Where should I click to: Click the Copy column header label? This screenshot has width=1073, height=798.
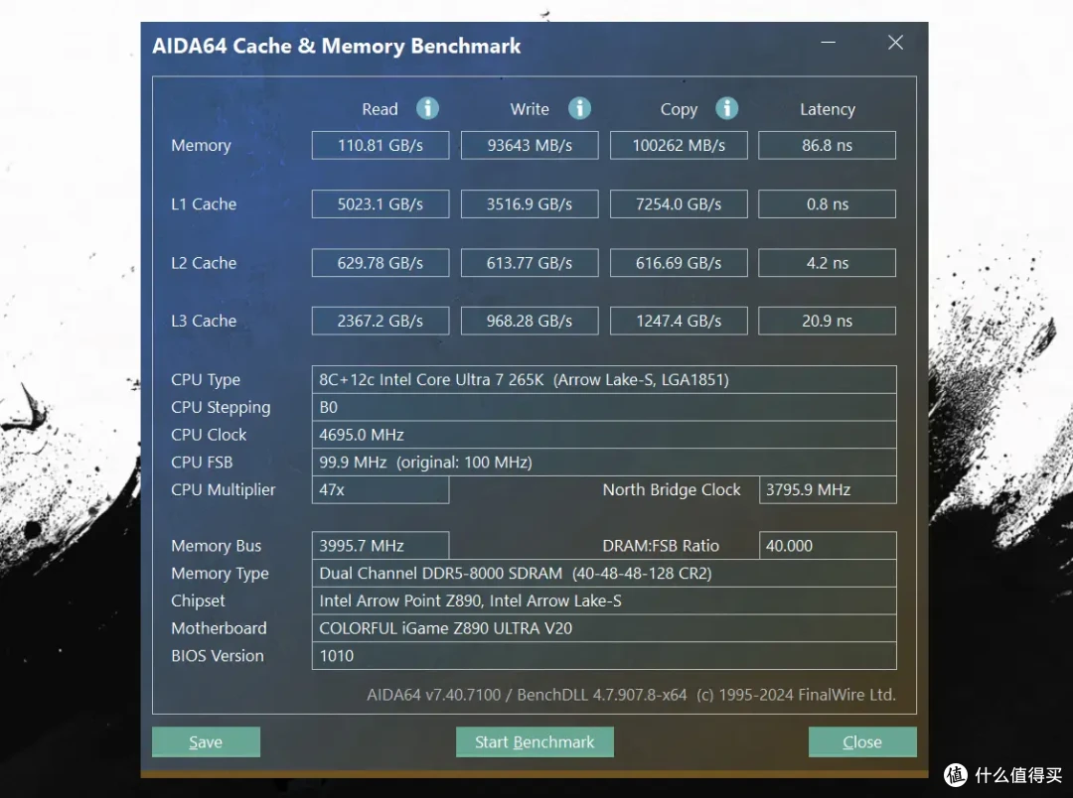click(x=679, y=109)
